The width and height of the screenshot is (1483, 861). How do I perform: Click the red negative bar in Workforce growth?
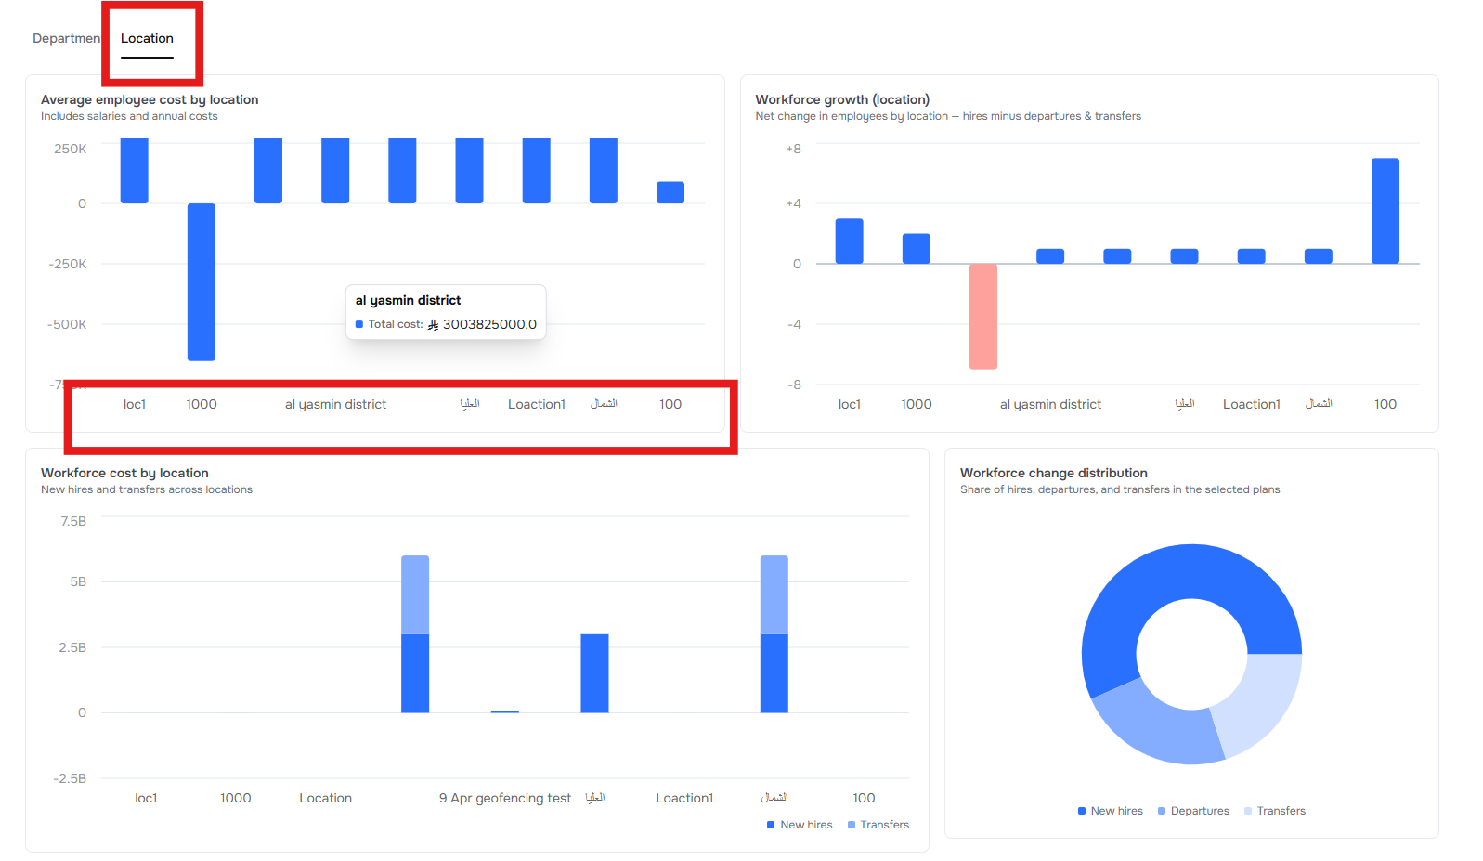982,316
